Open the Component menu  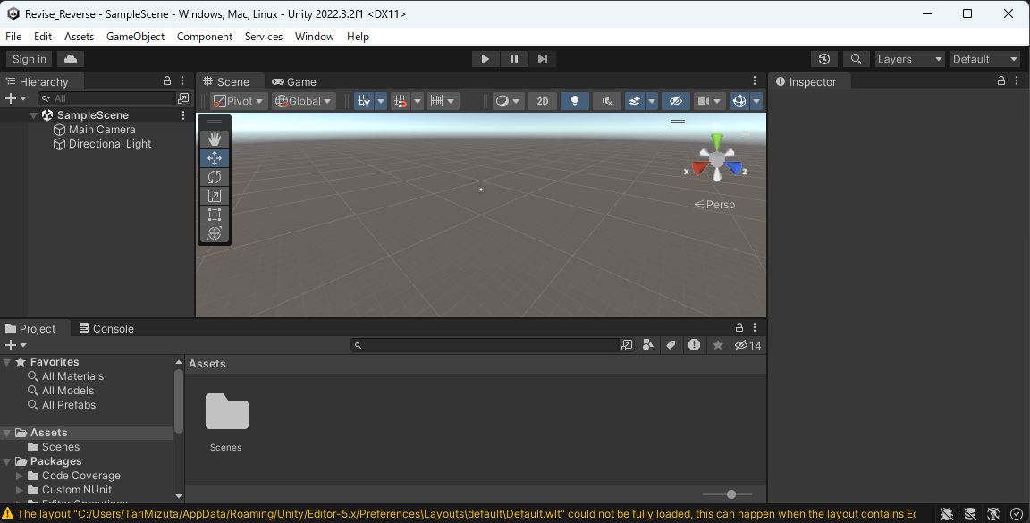(204, 37)
